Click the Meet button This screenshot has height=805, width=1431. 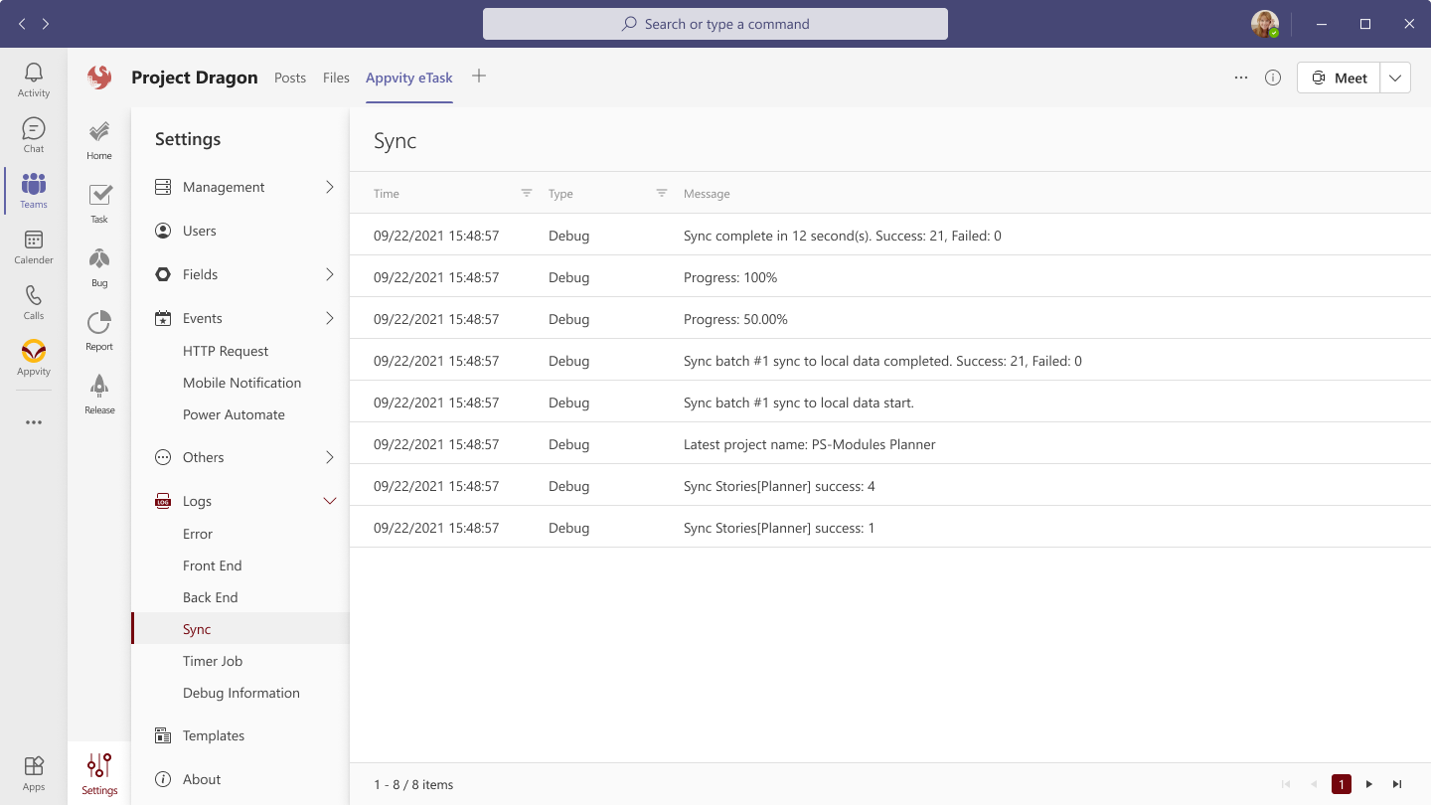(x=1339, y=78)
